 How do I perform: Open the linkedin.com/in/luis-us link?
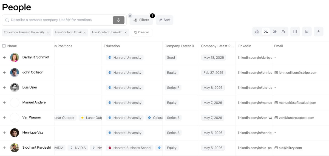tap(255, 88)
